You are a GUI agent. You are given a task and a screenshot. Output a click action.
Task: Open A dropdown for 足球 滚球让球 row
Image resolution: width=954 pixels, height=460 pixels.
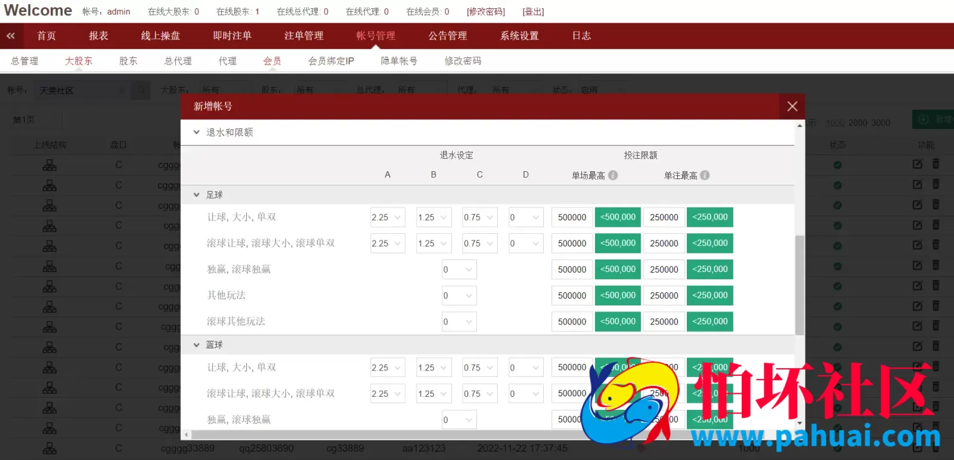(388, 243)
